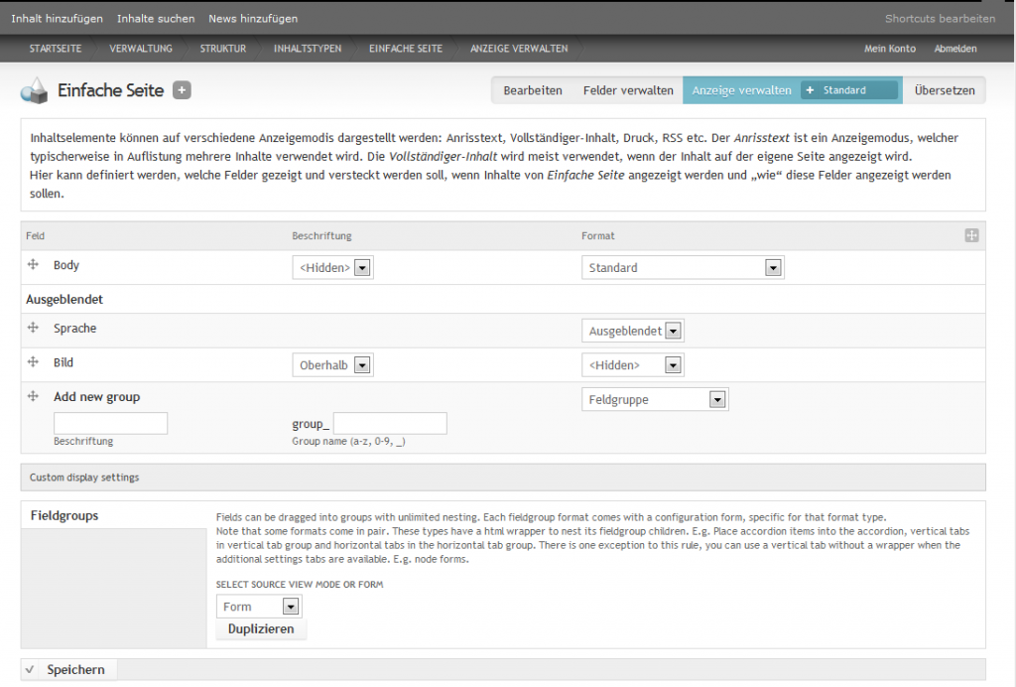Click the drag handle for Bild row
Image resolution: width=1016 pixels, height=687 pixels.
[33, 363]
